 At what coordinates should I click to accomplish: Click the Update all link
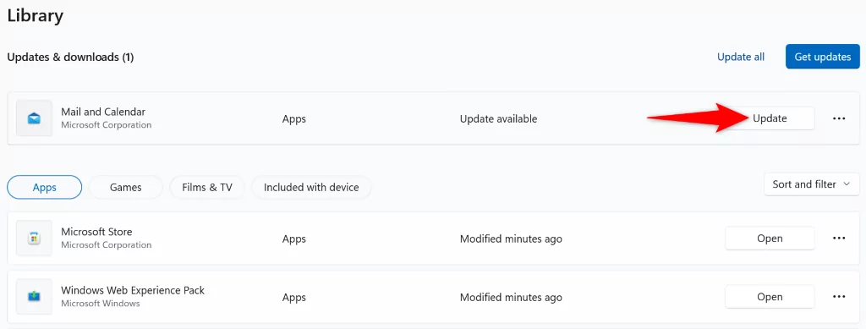point(741,57)
